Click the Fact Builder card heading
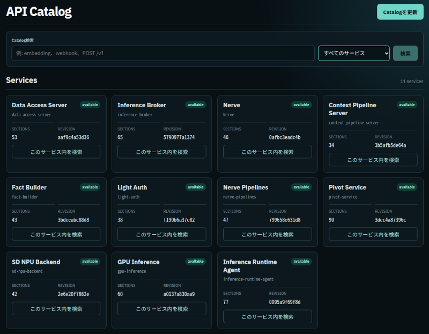This screenshot has width=429, height=334. pyautogui.click(x=29, y=188)
